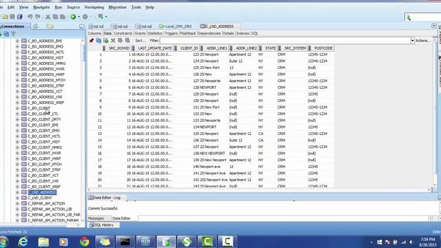Select the C_BO_CLIENT_HIST table in tree
441x248 pixels.
(x=43, y=142)
